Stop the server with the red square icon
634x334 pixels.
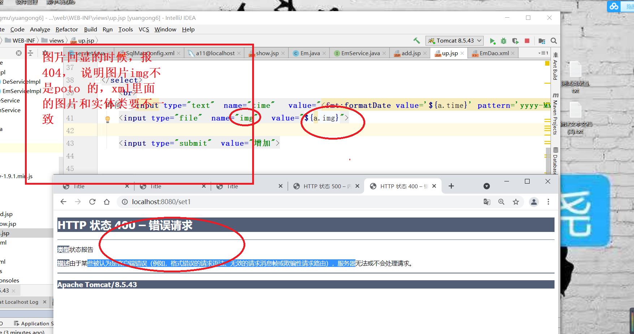click(527, 41)
